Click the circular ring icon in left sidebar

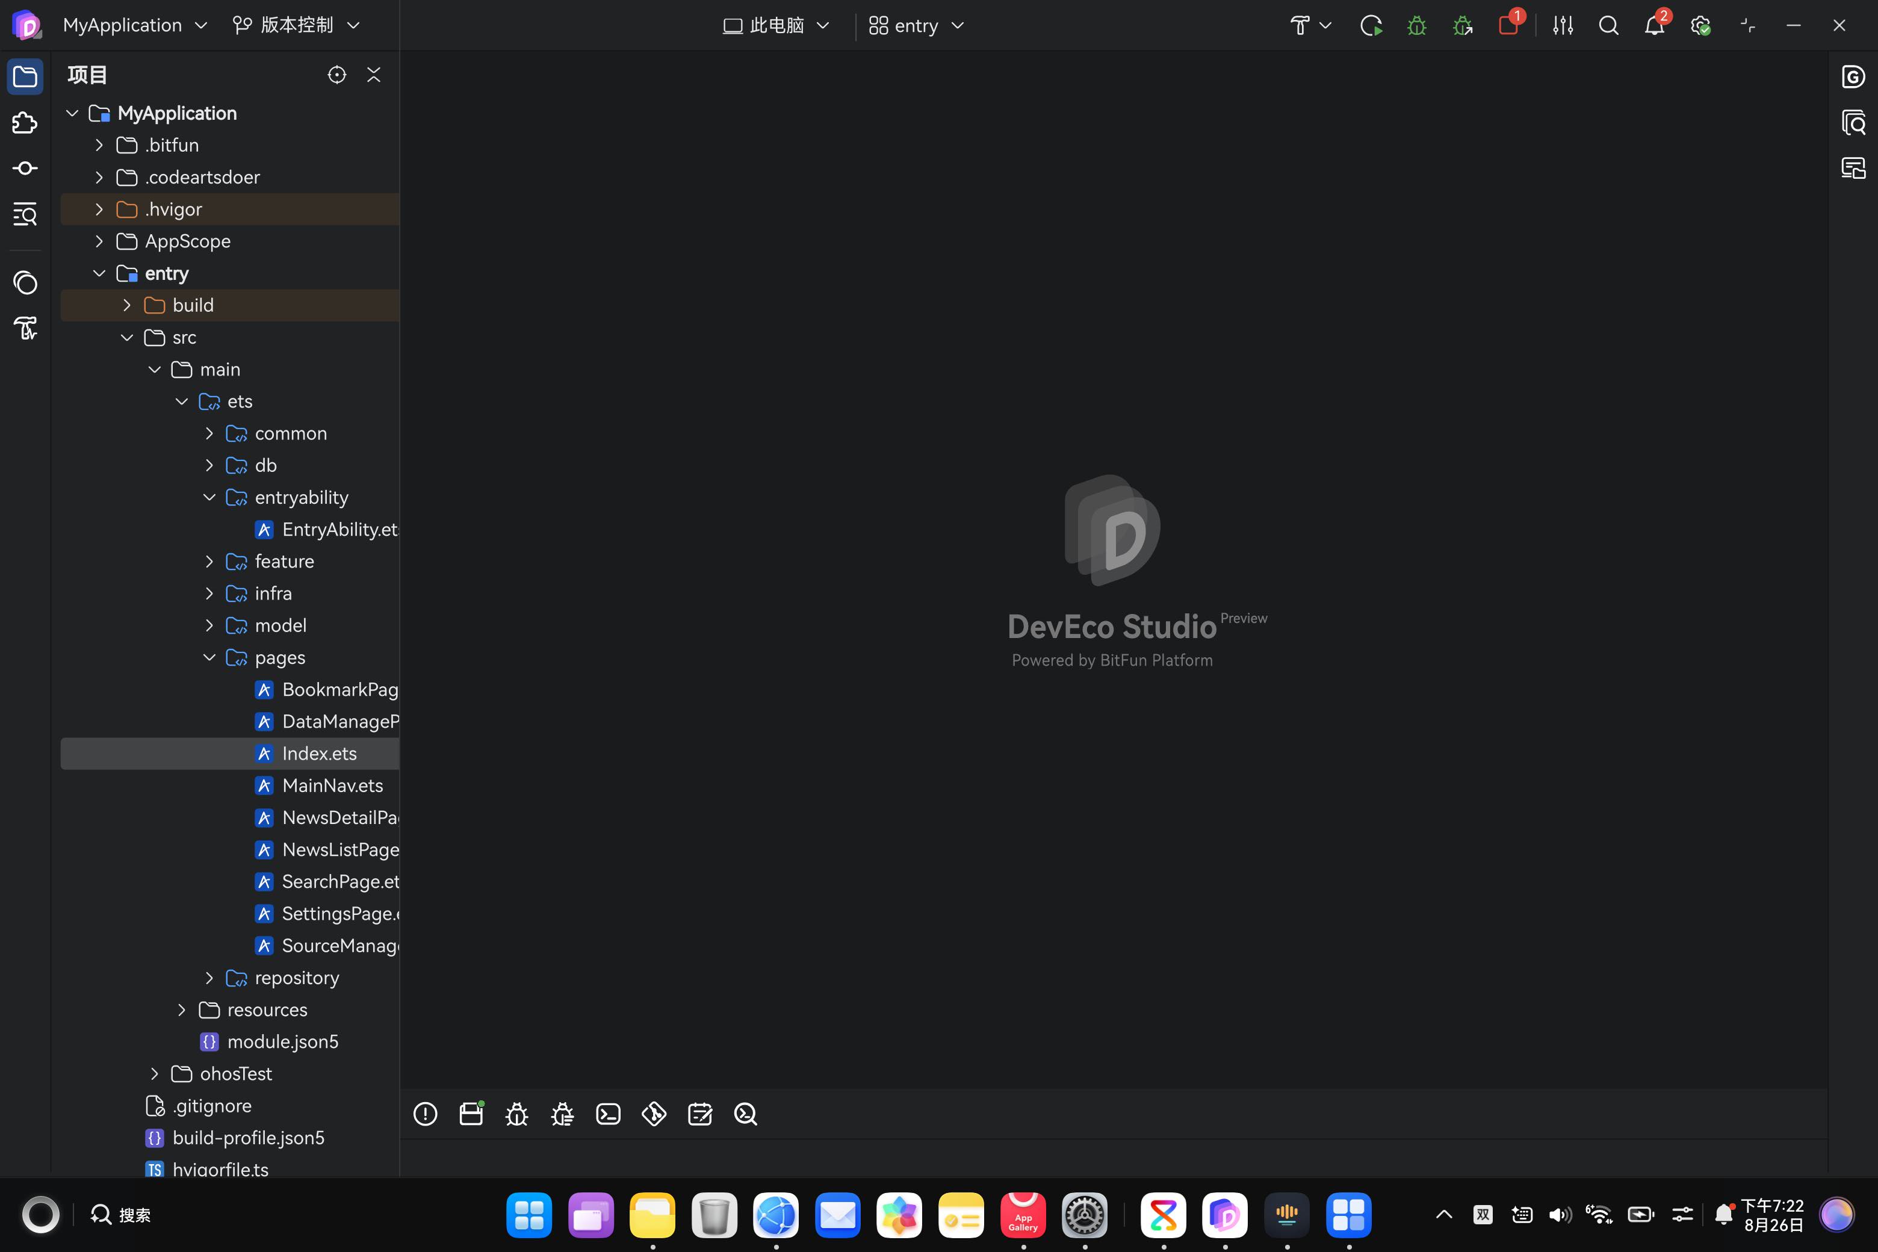25,282
